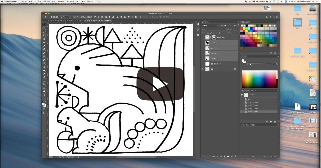The width and height of the screenshot is (321, 168).
Task: Create a new adjustment layer
Action: point(224,156)
